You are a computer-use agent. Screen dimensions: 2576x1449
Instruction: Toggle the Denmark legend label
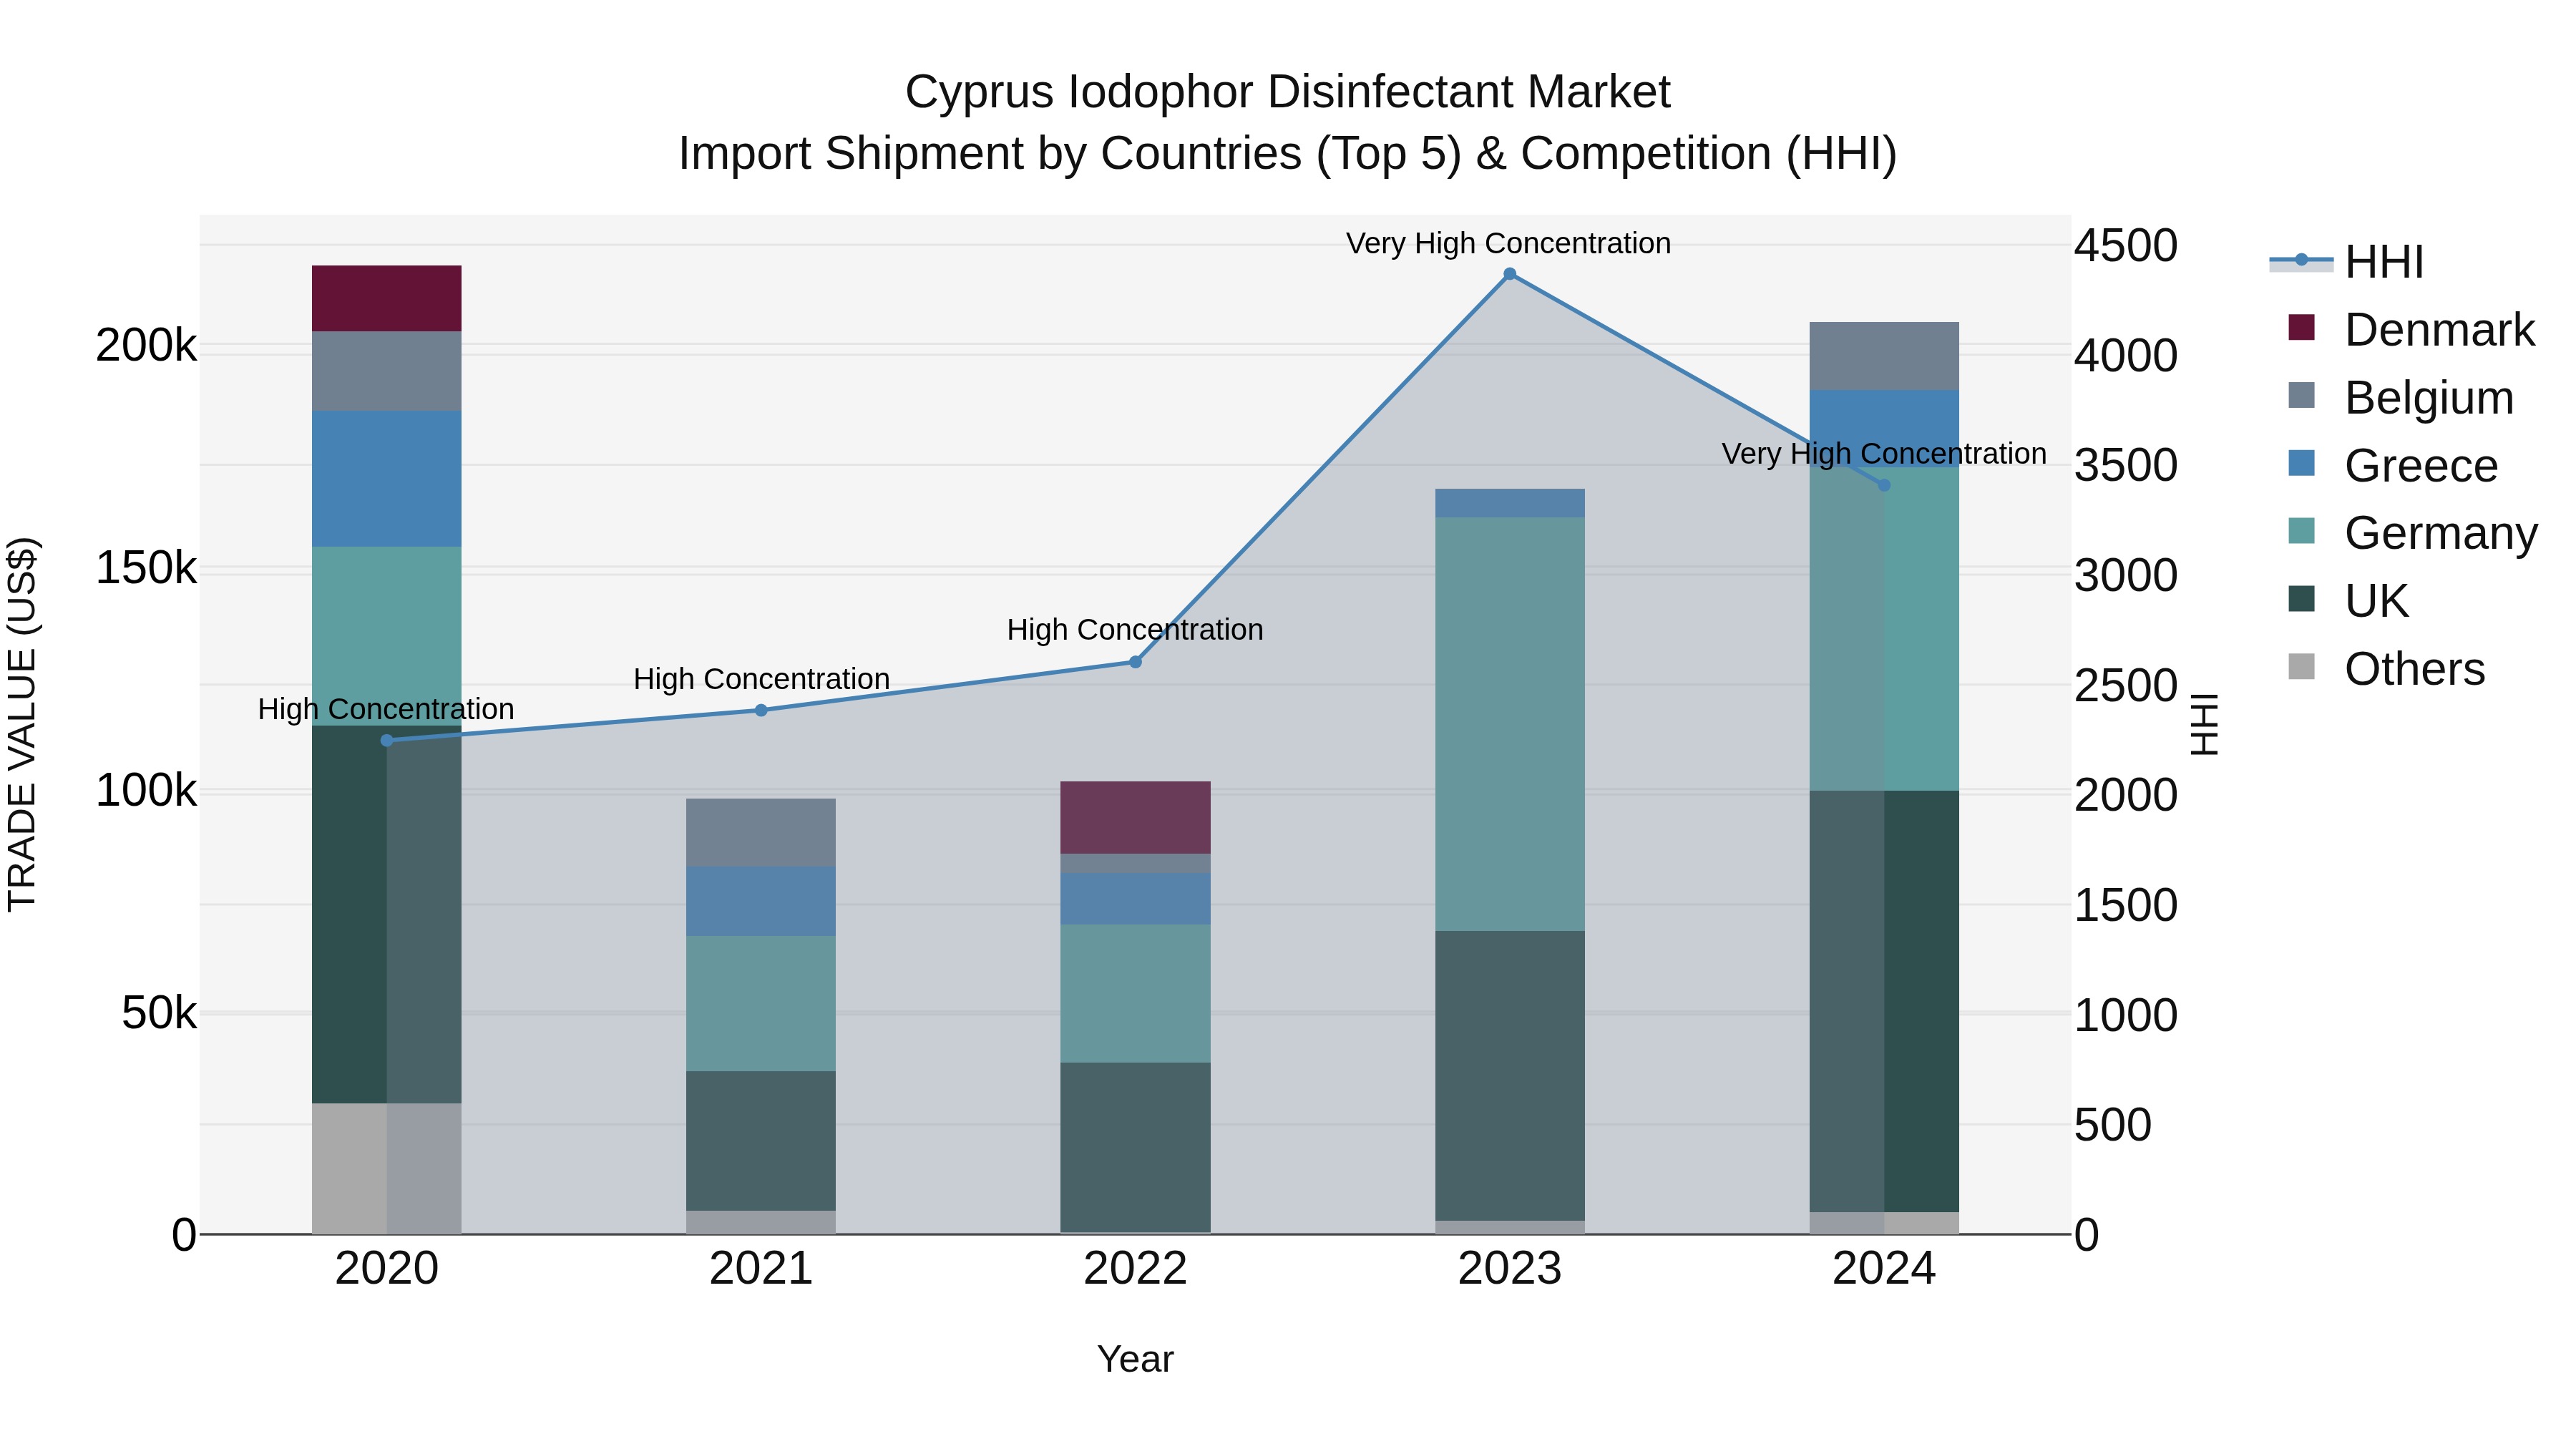click(2439, 329)
